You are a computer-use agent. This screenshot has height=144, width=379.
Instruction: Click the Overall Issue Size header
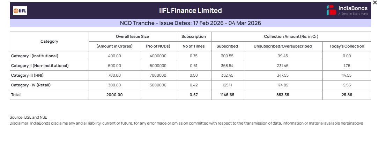click(132, 36)
